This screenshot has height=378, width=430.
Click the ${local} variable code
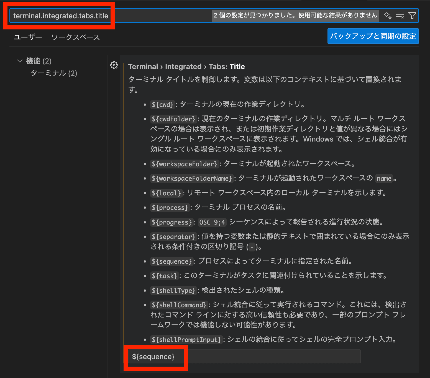166,193
